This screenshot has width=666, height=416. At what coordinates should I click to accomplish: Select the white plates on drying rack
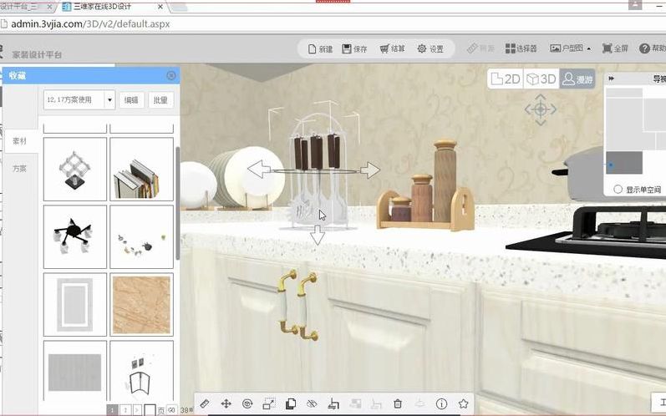tap(246, 178)
